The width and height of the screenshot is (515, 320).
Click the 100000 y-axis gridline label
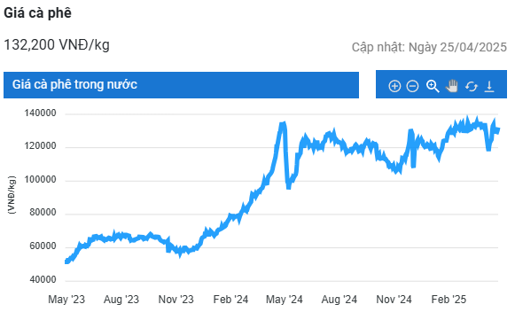coord(40,180)
